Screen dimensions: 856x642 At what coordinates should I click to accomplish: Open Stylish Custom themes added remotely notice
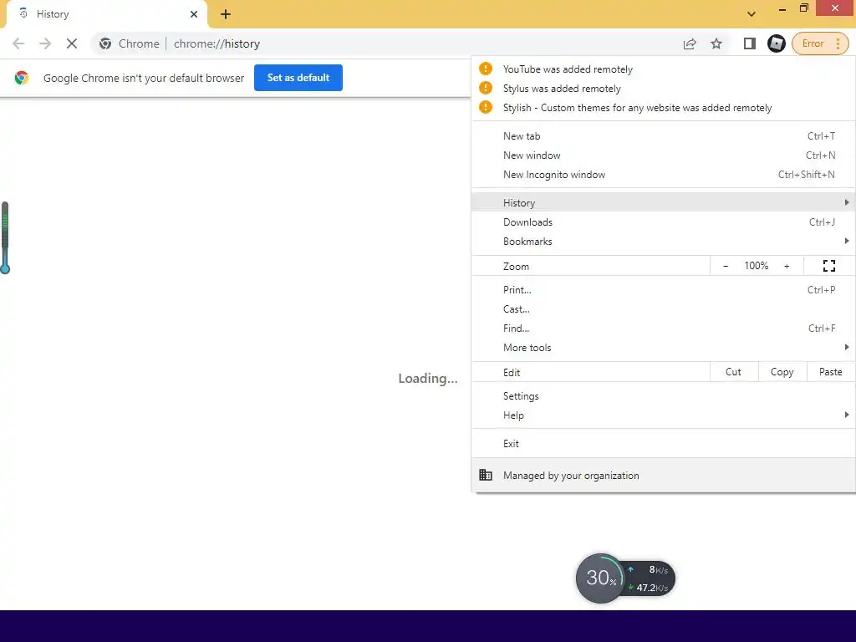(663, 108)
